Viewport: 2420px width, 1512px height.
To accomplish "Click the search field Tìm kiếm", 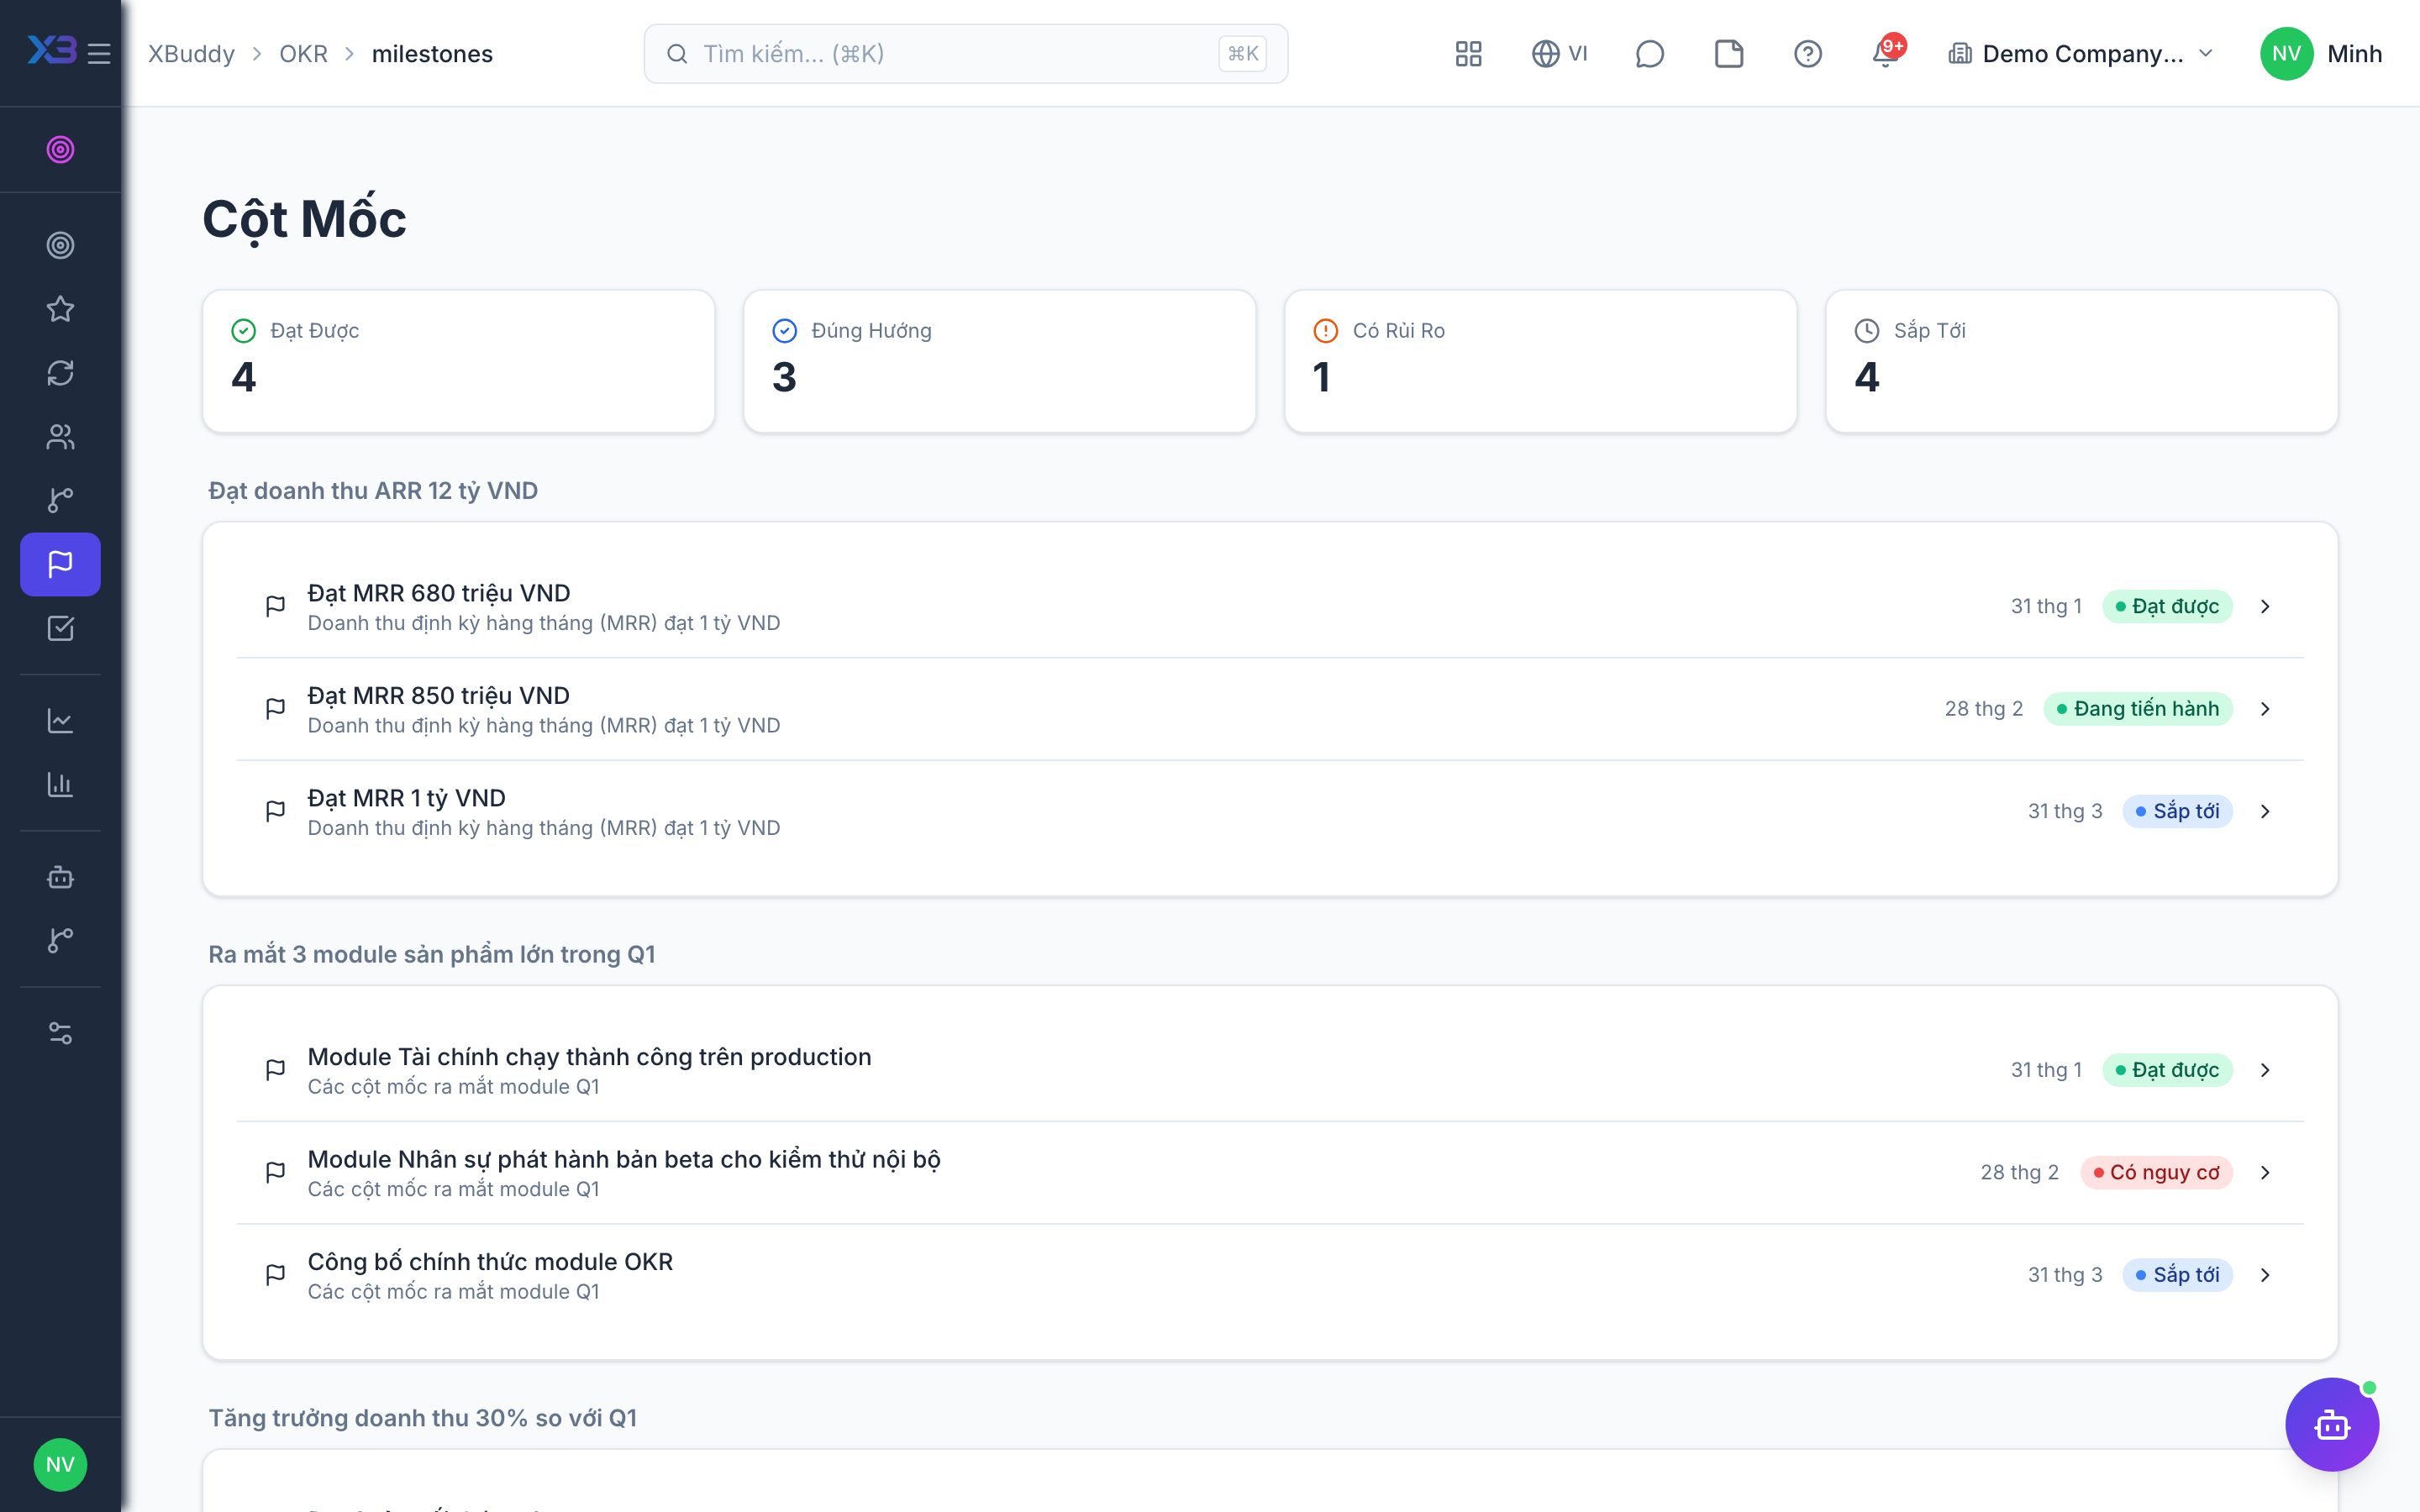I will tap(965, 54).
